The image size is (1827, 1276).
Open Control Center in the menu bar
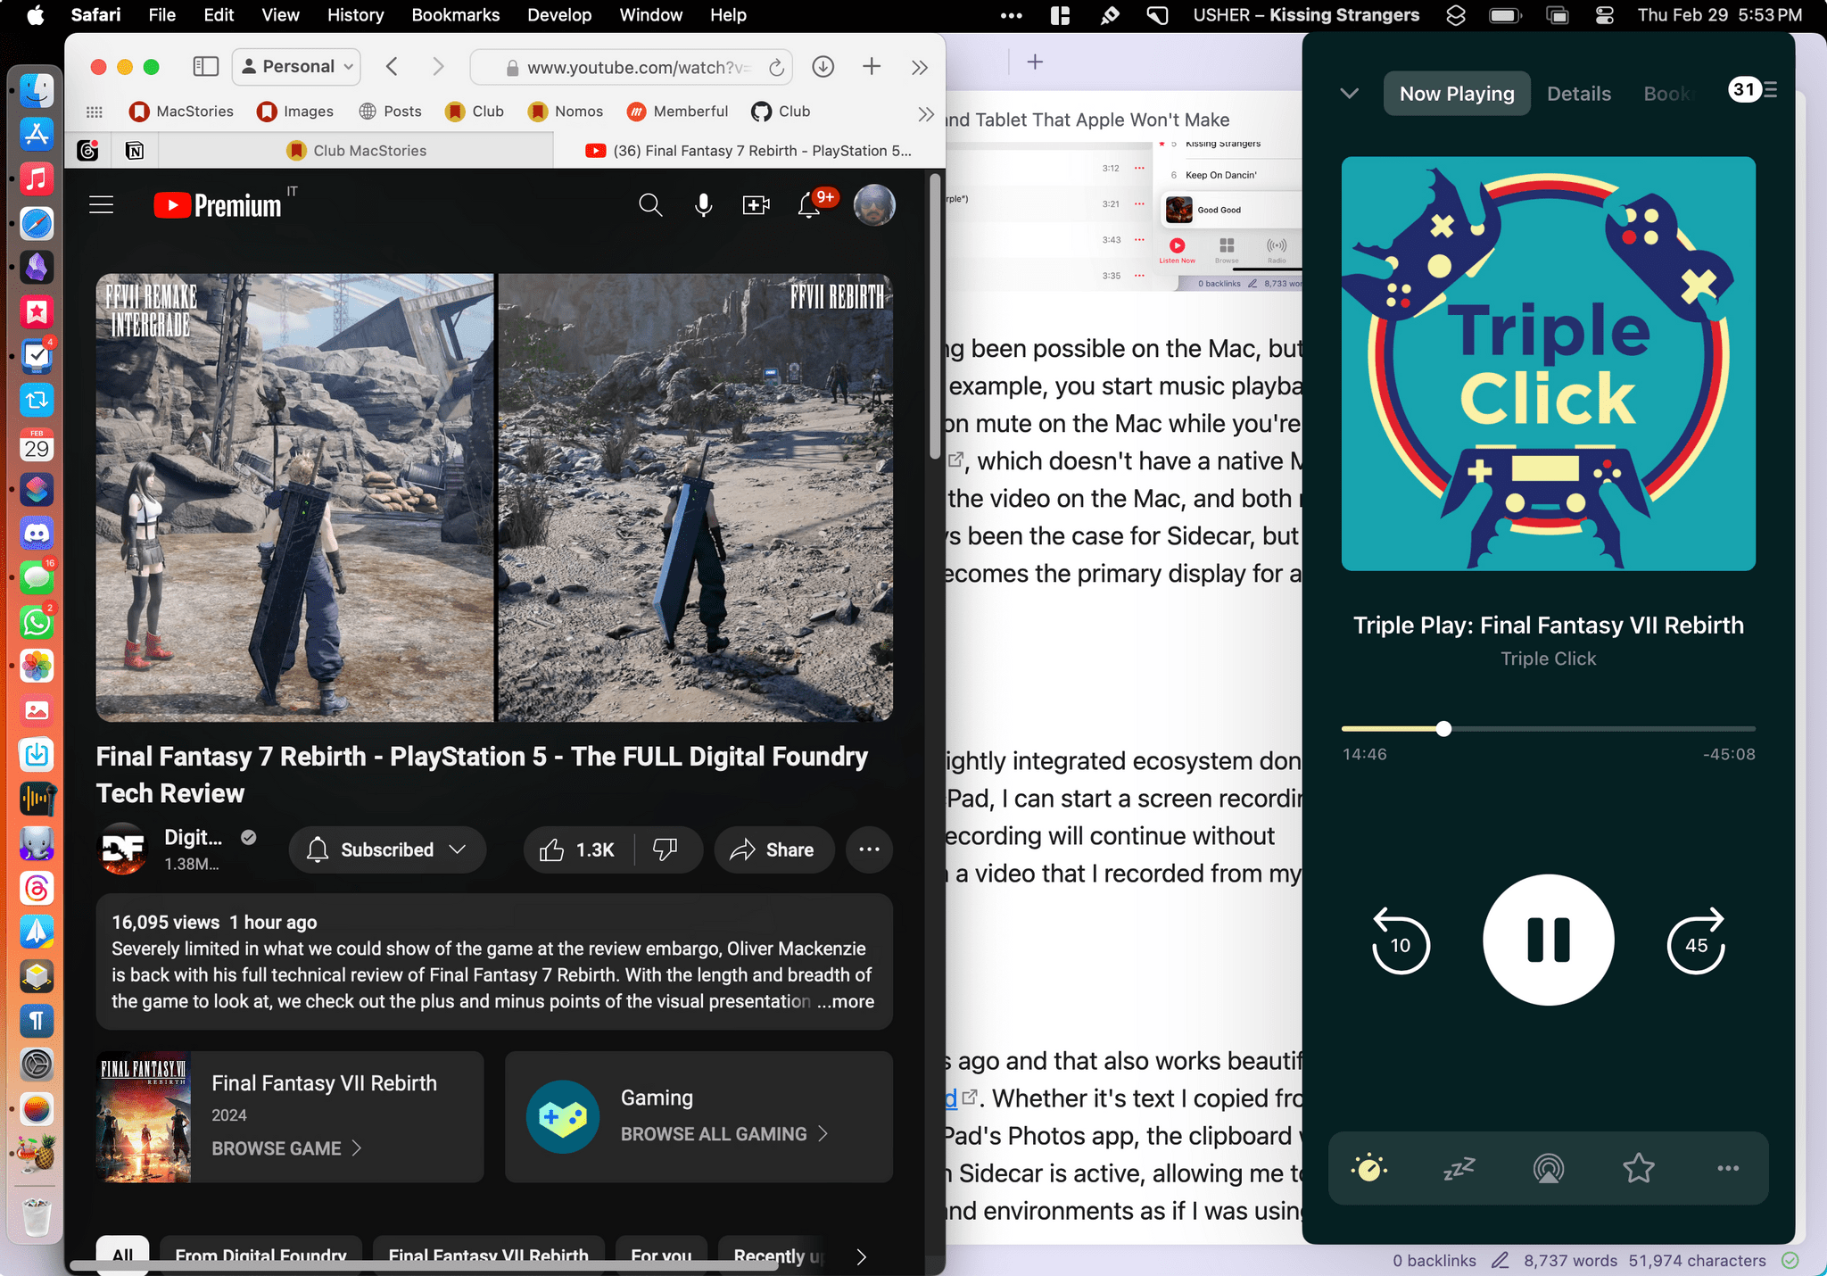[1604, 15]
